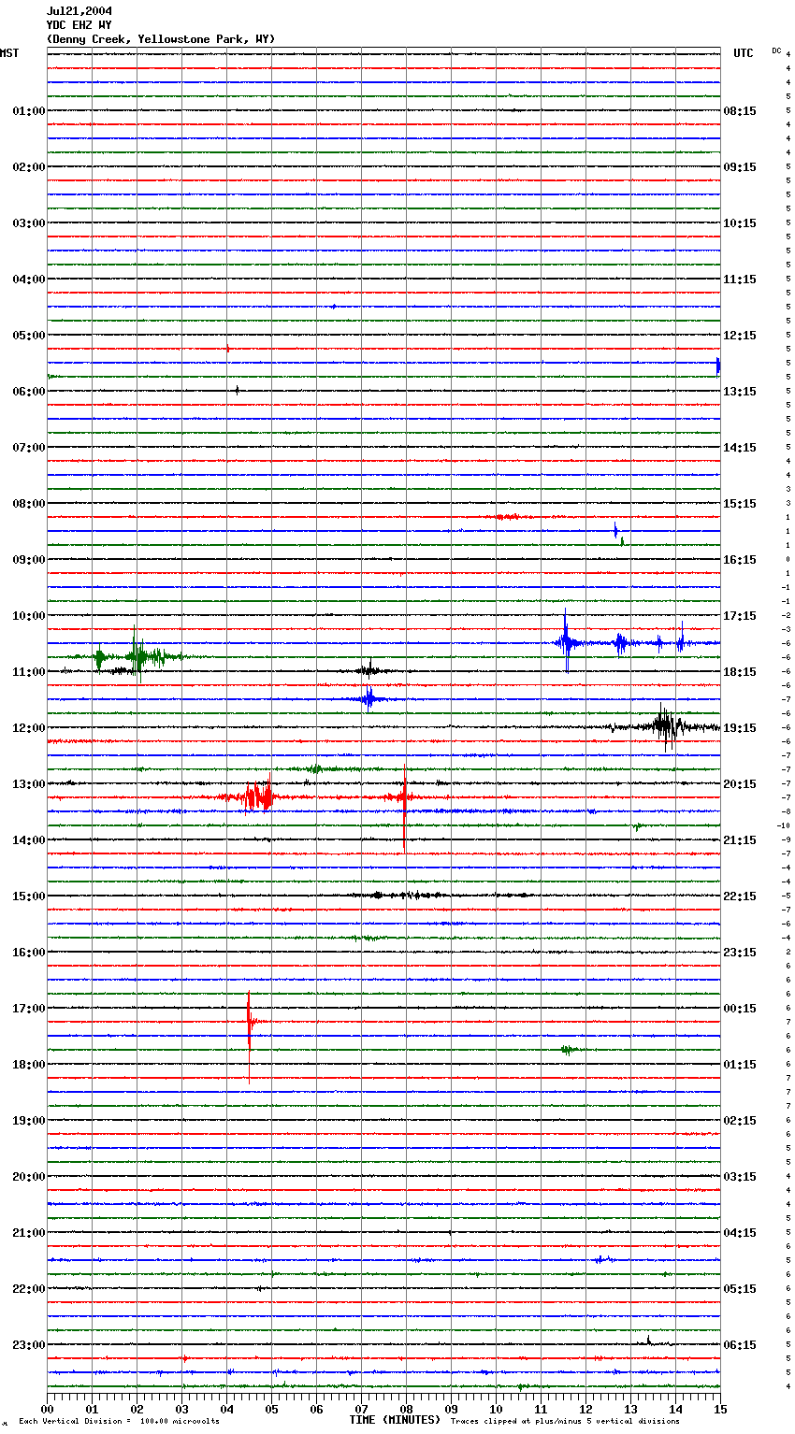The height and width of the screenshot is (1434, 795).
Task: Click the 12:15 UTC time label
Action: point(740,336)
